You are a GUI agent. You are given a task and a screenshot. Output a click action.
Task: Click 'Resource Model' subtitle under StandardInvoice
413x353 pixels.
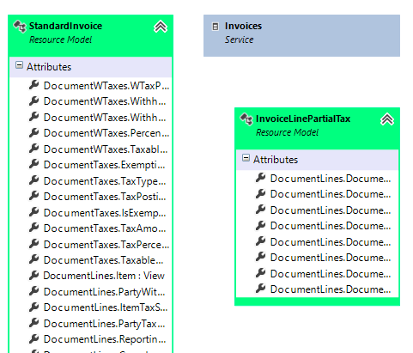pyautogui.click(x=60, y=40)
